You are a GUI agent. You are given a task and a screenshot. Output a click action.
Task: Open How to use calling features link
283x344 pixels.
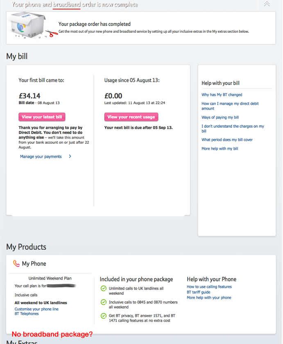209,287
